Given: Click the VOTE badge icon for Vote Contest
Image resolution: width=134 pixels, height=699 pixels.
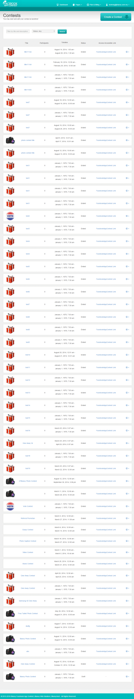Looking at the screenshot, I should click(10, 506).
